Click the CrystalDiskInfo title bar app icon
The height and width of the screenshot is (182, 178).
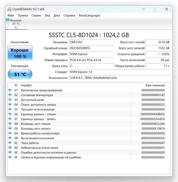9,9
